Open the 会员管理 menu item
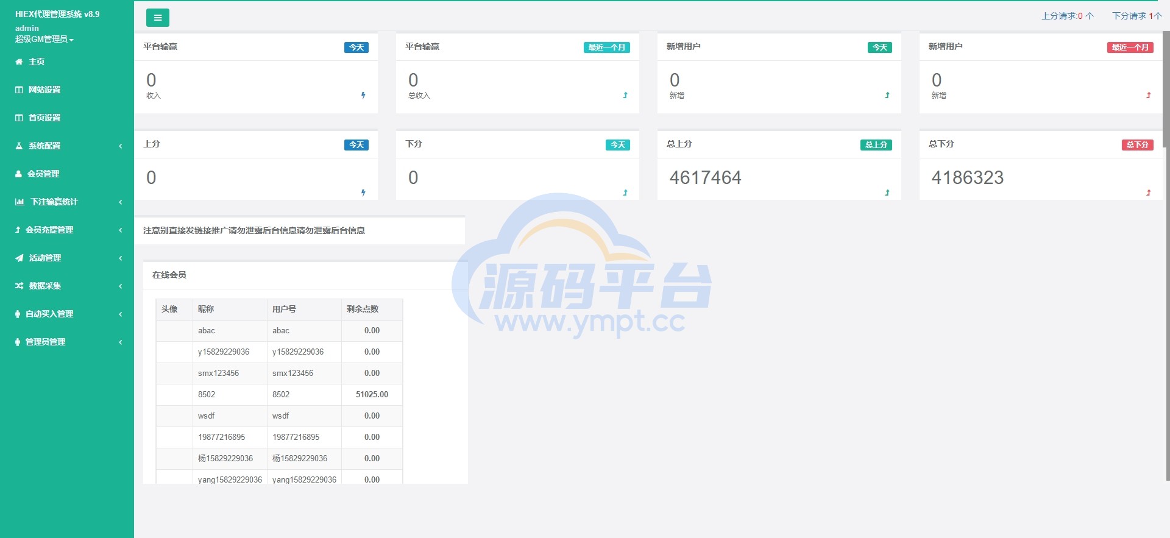 point(67,174)
